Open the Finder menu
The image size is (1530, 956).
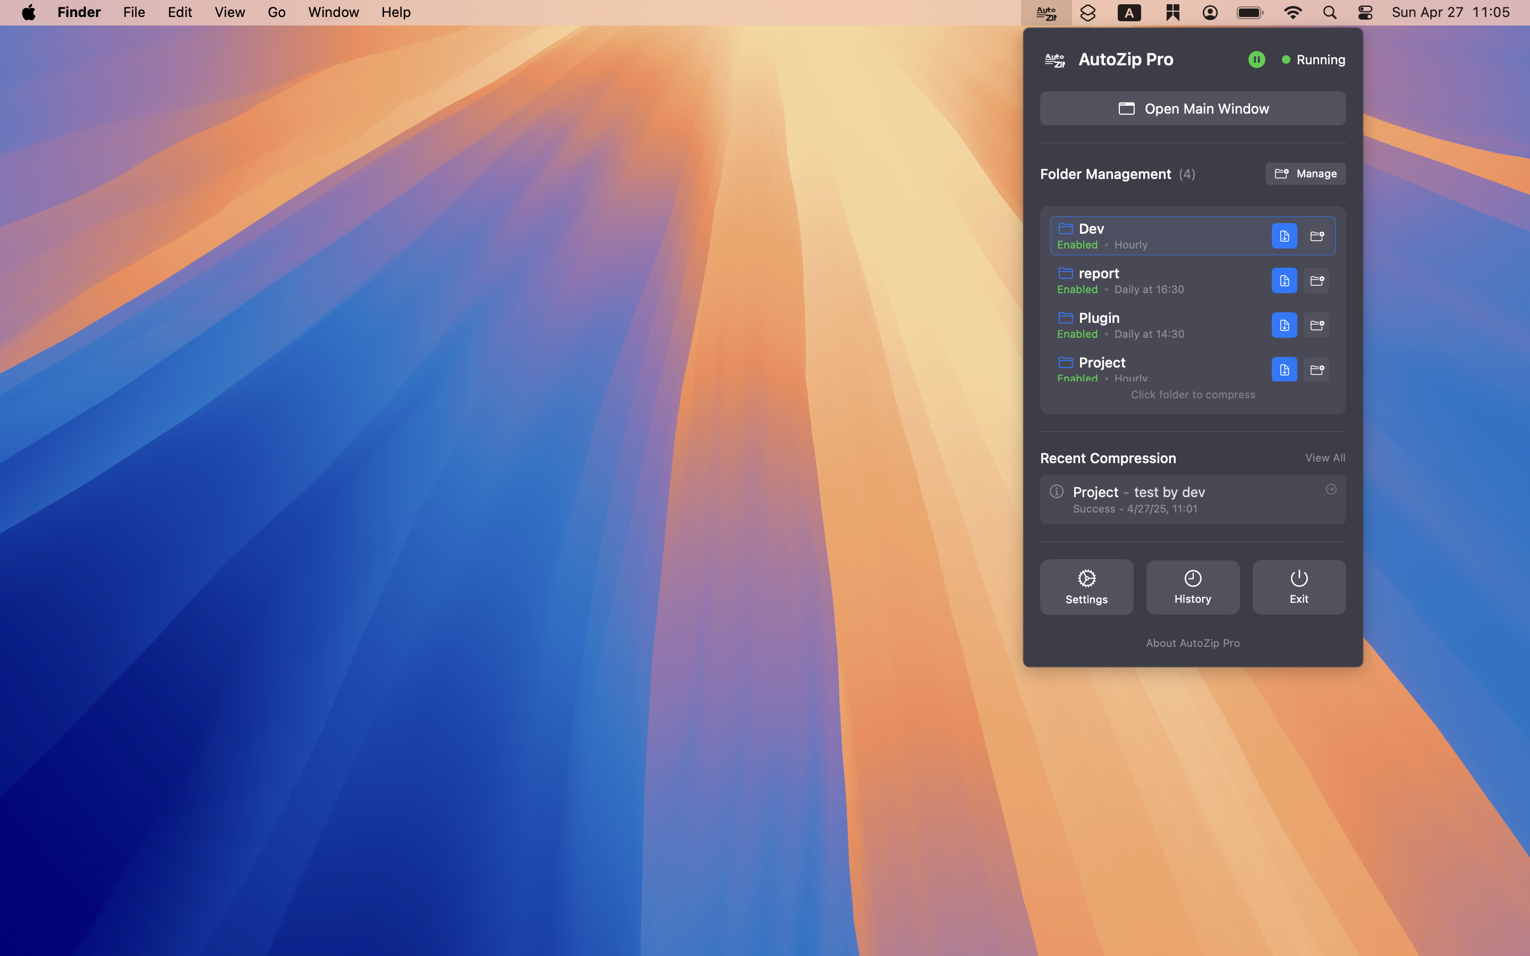(79, 13)
